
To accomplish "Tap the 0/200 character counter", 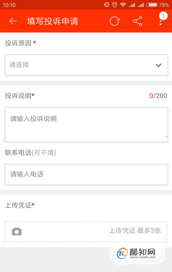I will (158, 96).
